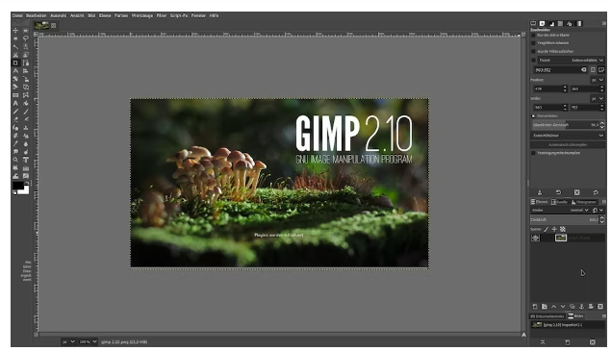The height and width of the screenshot is (351, 611).
Task: Select the Text tool (A icon)
Action: coord(15,104)
